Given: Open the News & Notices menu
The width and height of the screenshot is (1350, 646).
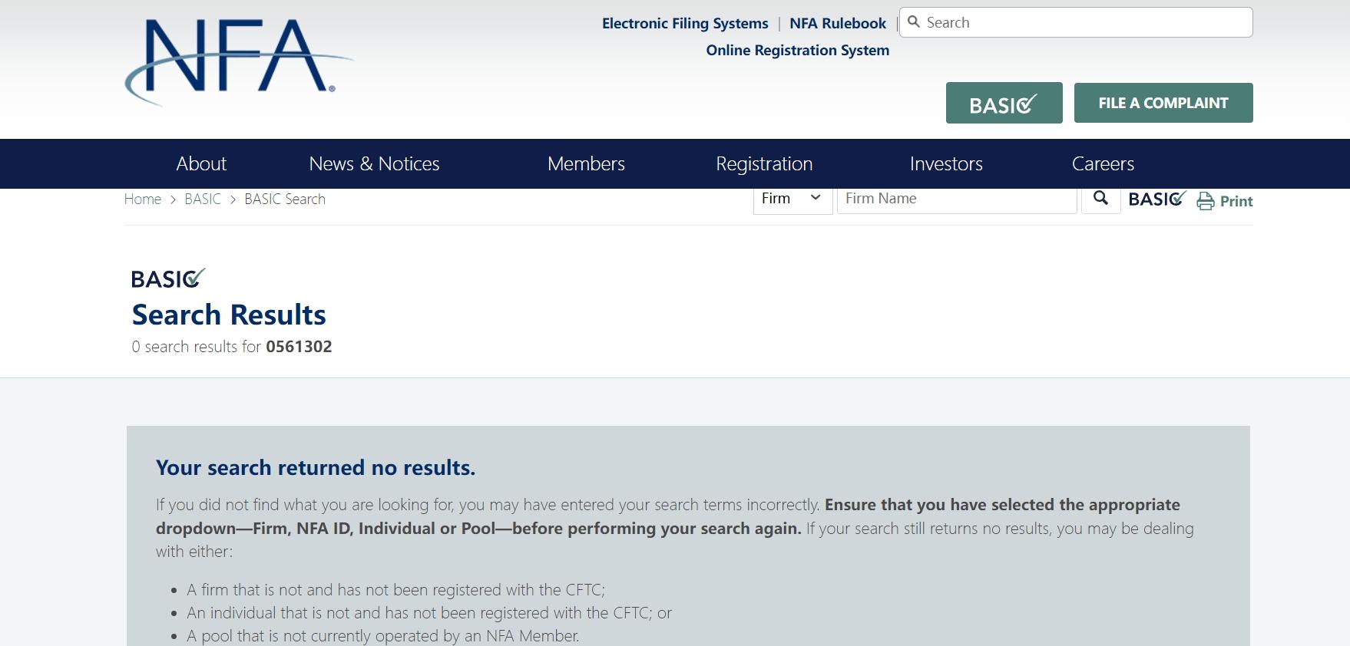Looking at the screenshot, I should 374,163.
